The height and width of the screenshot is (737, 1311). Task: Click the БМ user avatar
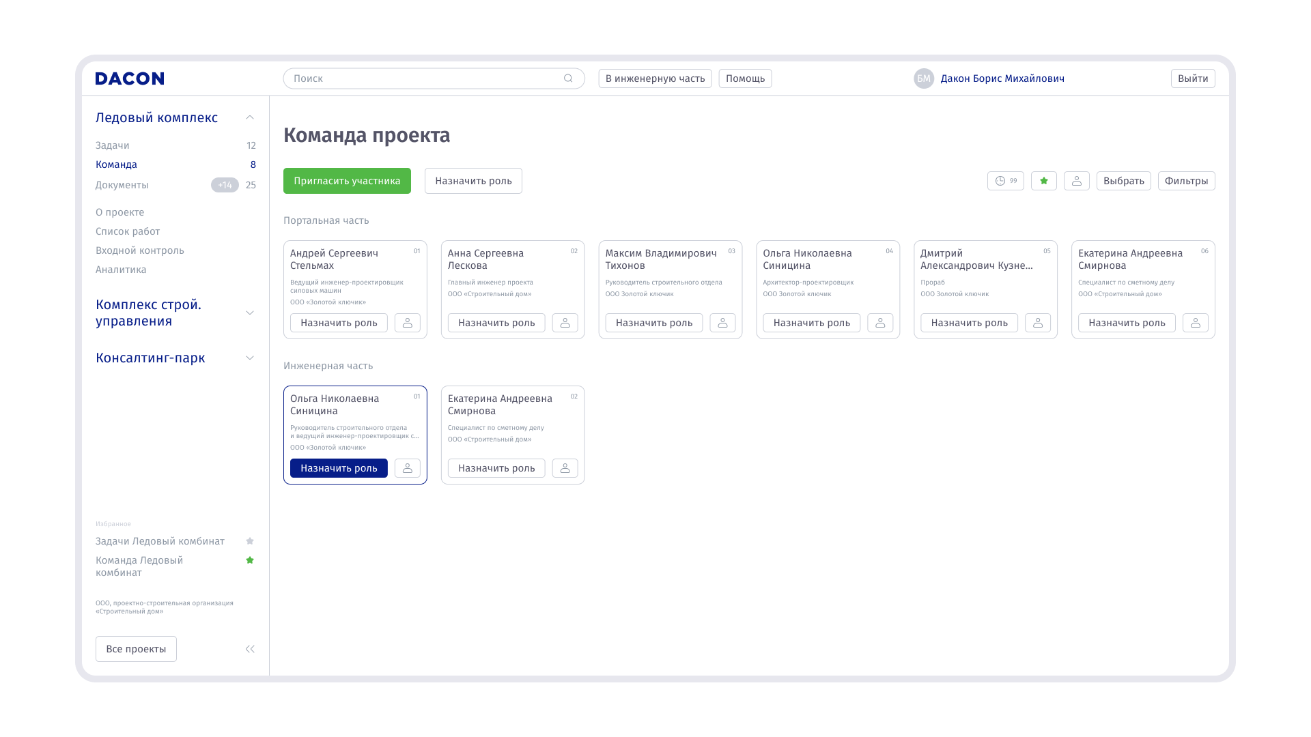[923, 78]
